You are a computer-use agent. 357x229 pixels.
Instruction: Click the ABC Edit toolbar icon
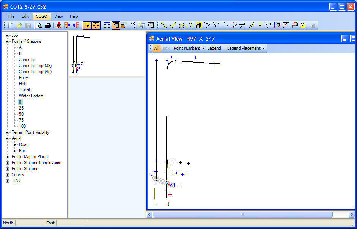269,26
